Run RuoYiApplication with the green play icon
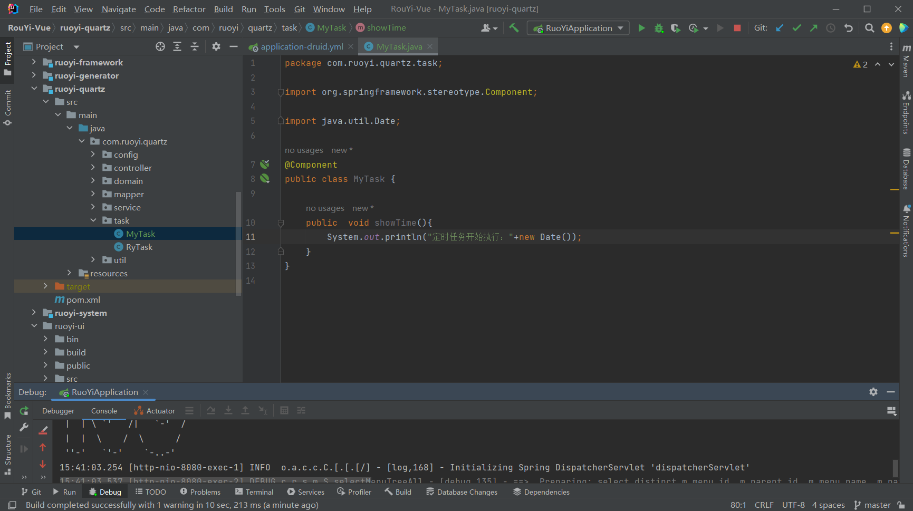The width and height of the screenshot is (913, 511). [x=641, y=28]
